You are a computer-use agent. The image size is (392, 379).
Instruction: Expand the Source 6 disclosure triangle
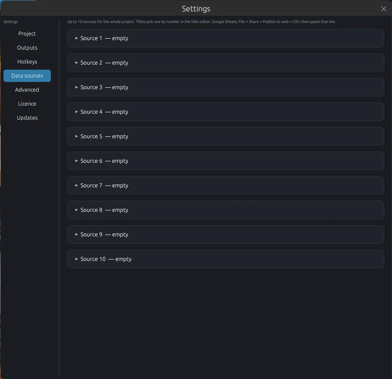click(76, 161)
